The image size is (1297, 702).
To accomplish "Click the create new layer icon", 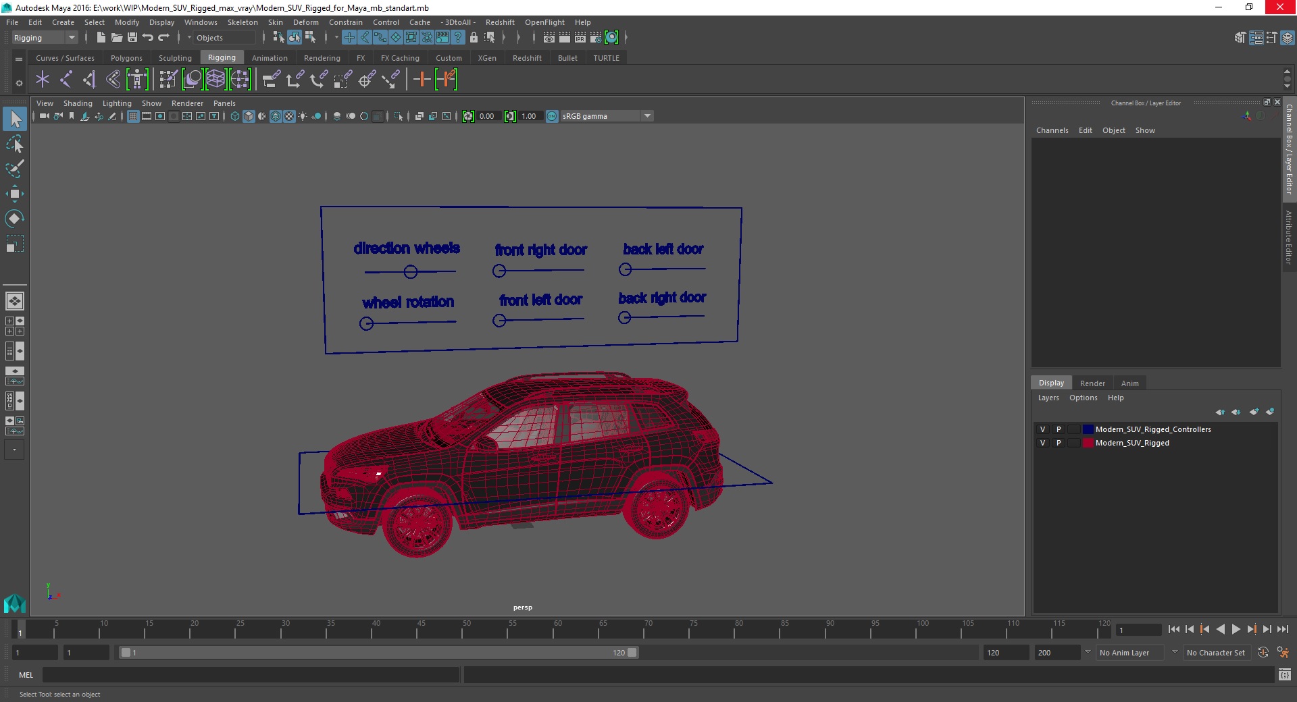I will (x=1254, y=412).
